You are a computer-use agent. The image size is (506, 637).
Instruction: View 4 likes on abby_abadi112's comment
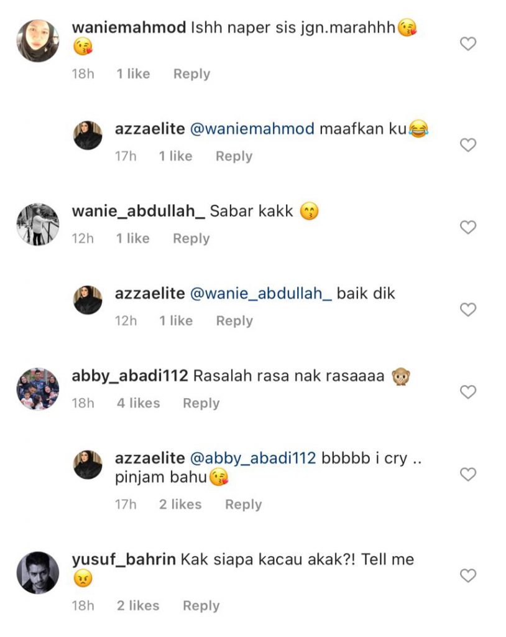pos(139,403)
